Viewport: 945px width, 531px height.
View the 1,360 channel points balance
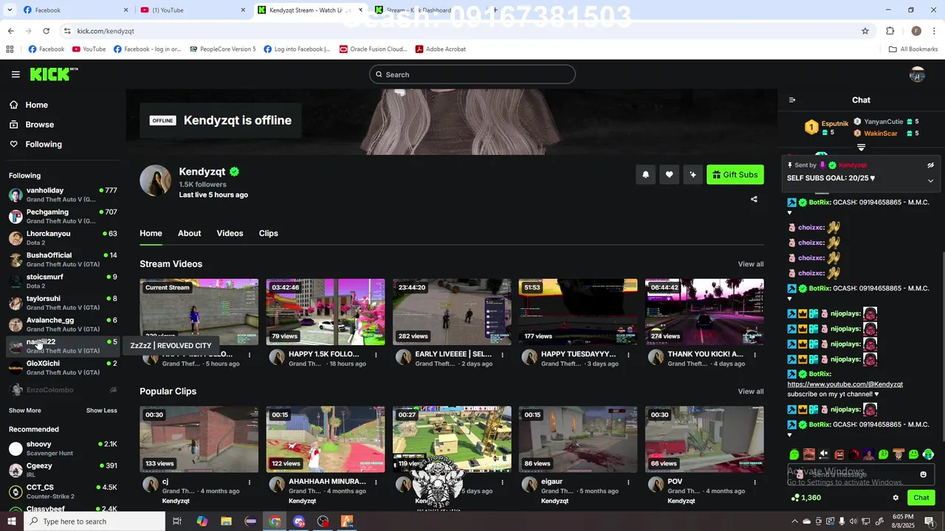coord(805,498)
